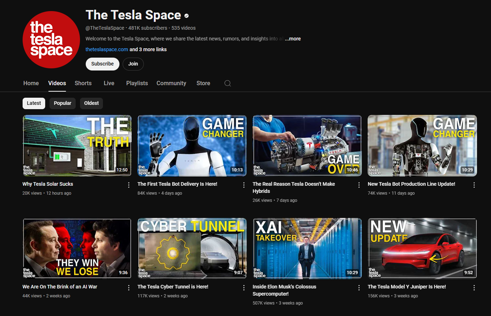Open options menu for First Tesla Bot Delivery
The width and height of the screenshot is (491, 316).
tap(244, 185)
